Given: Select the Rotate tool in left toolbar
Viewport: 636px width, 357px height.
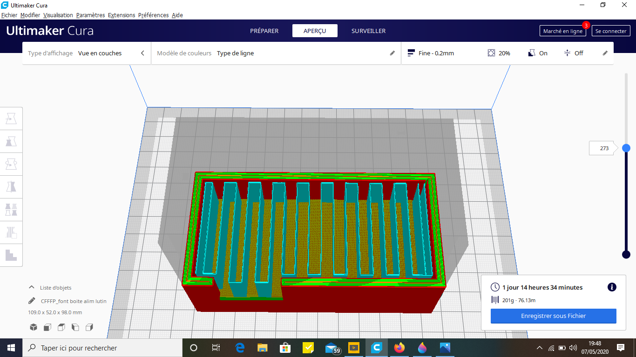Looking at the screenshot, I should pos(11,164).
